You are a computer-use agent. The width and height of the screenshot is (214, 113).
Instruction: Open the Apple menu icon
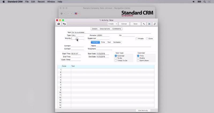[3, 2]
